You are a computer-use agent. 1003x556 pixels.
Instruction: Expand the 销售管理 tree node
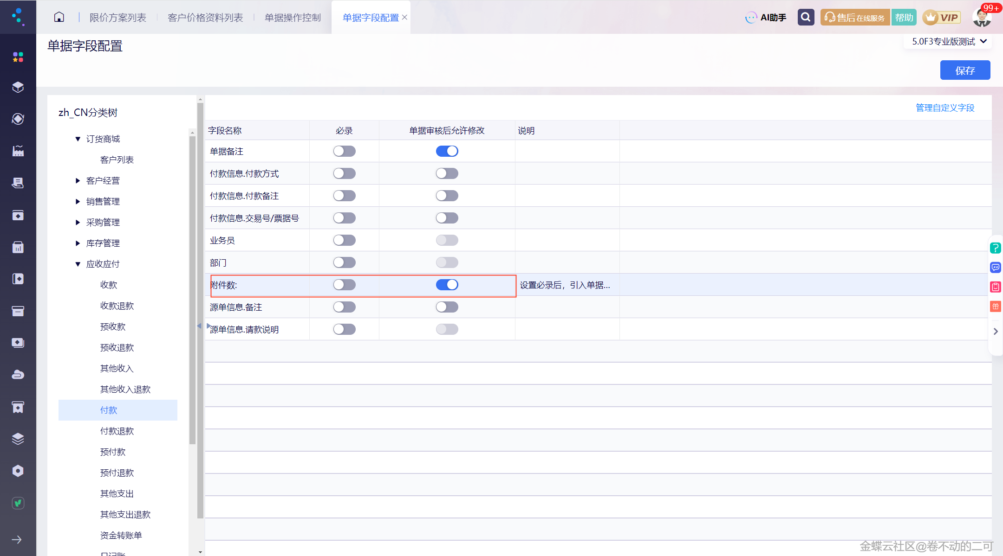78,202
